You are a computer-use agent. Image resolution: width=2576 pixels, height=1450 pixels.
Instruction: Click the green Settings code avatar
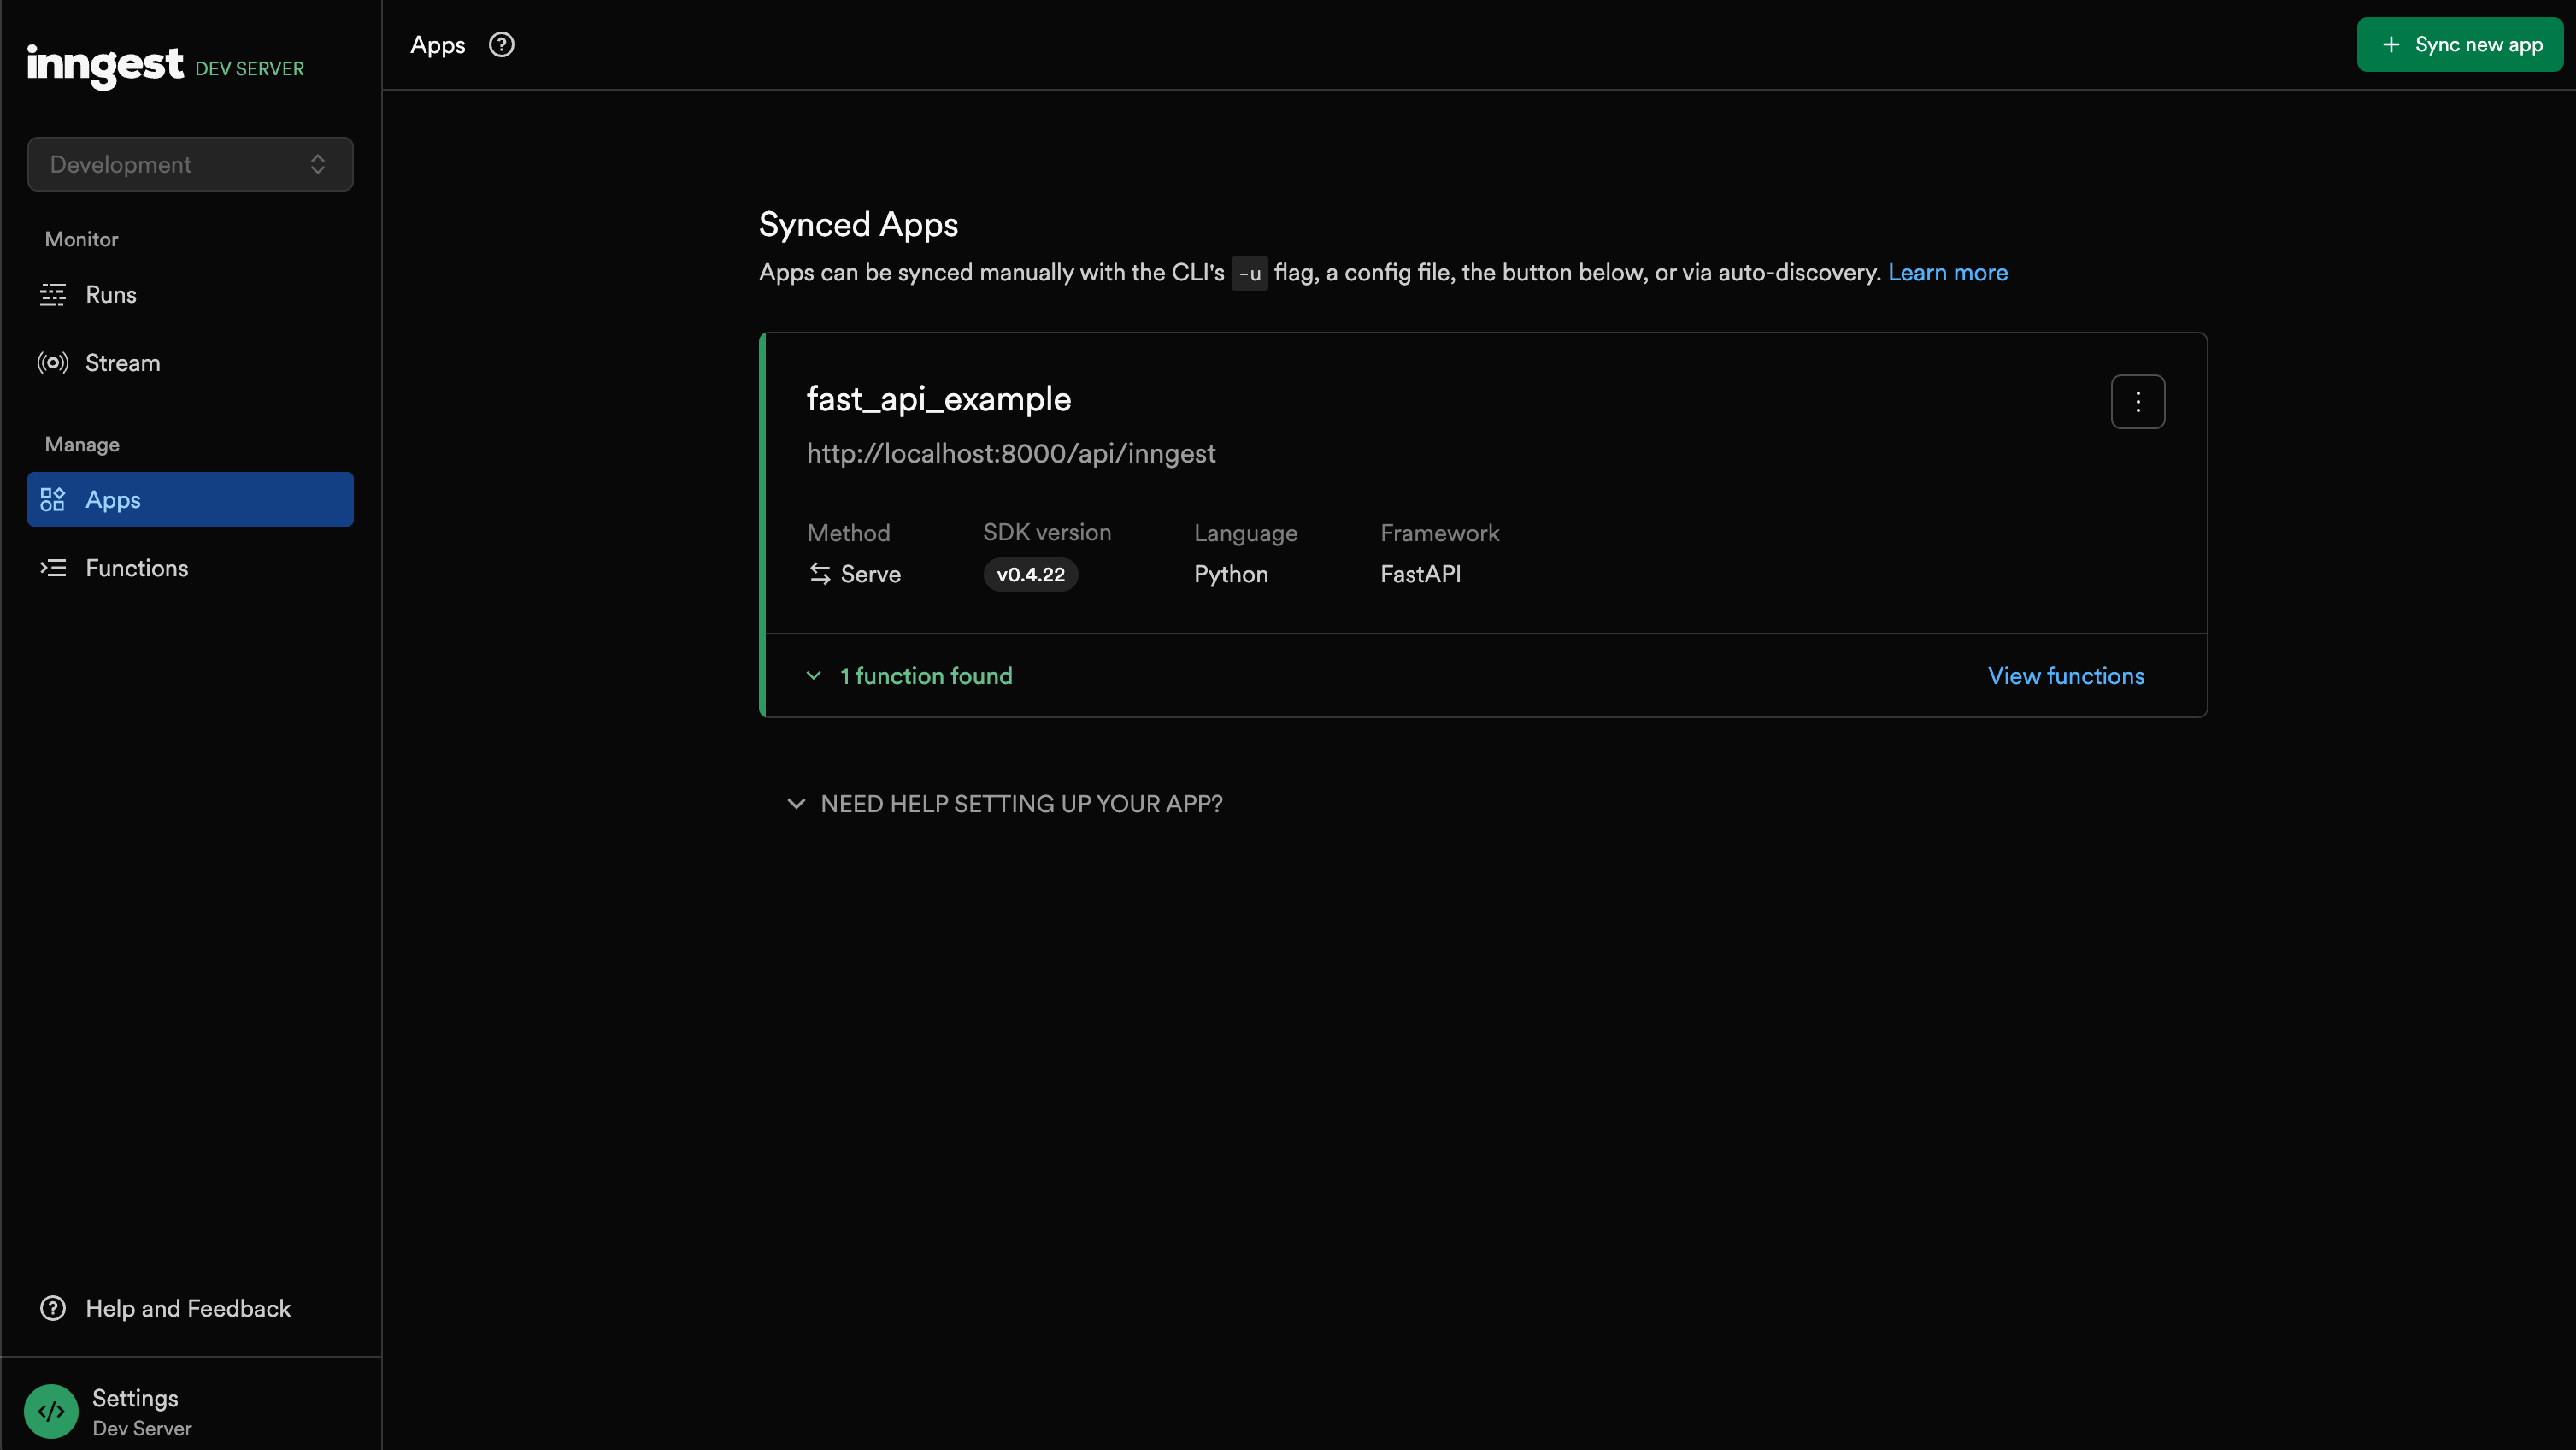pos(51,1411)
